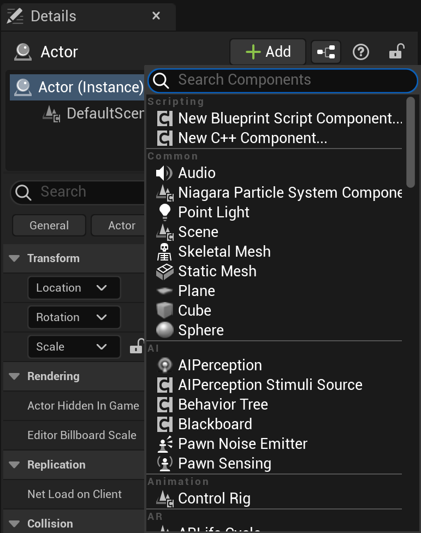Image resolution: width=421 pixels, height=533 pixels.
Task: Click the Point Light bulb icon
Action: coord(164,212)
